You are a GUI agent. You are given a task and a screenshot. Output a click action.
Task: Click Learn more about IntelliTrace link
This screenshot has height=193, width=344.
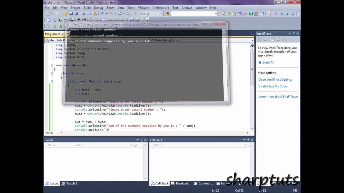click(x=278, y=96)
